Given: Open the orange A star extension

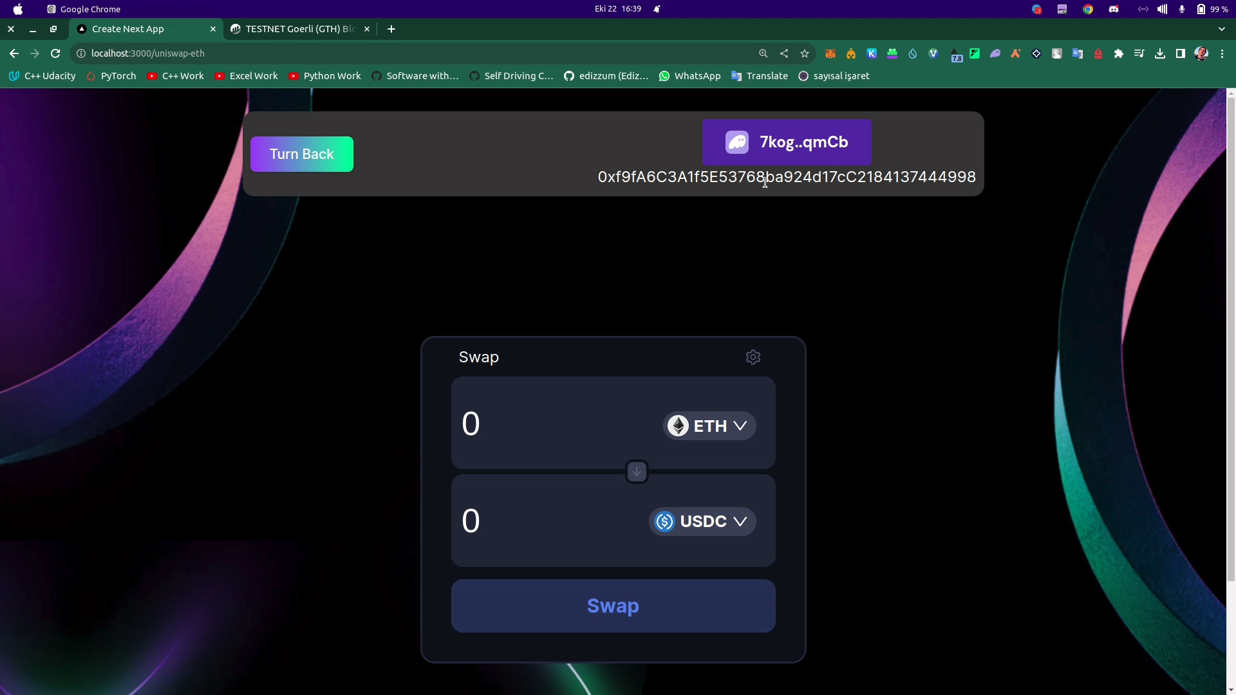Looking at the screenshot, I should [1016, 54].
